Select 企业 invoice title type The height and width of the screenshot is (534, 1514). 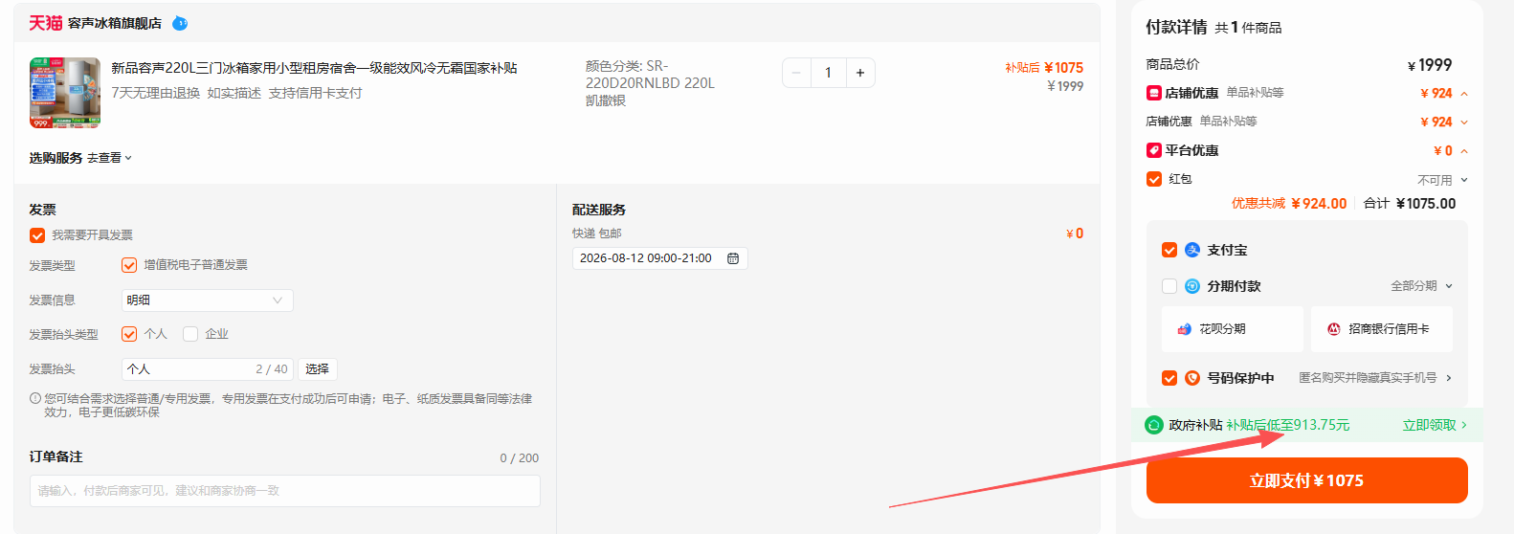point(190,334)
